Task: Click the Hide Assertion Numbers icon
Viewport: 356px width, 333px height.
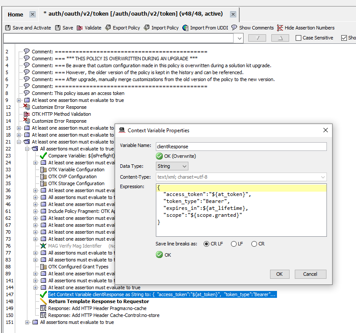Action: point(280,28)
